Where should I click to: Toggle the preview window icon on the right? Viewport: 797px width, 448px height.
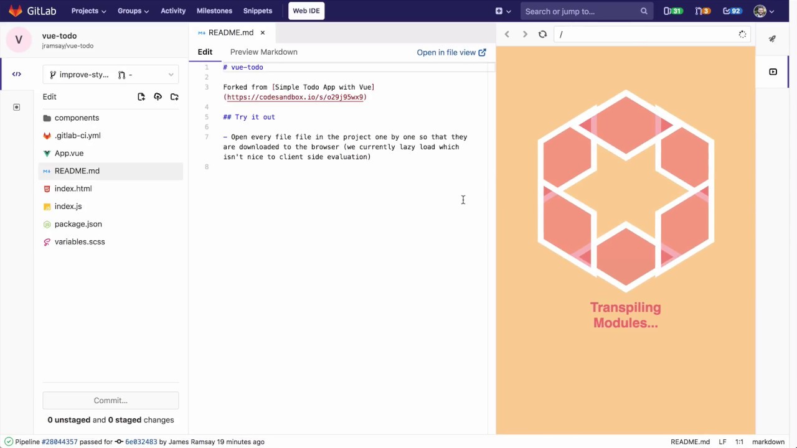click(773, 72)
